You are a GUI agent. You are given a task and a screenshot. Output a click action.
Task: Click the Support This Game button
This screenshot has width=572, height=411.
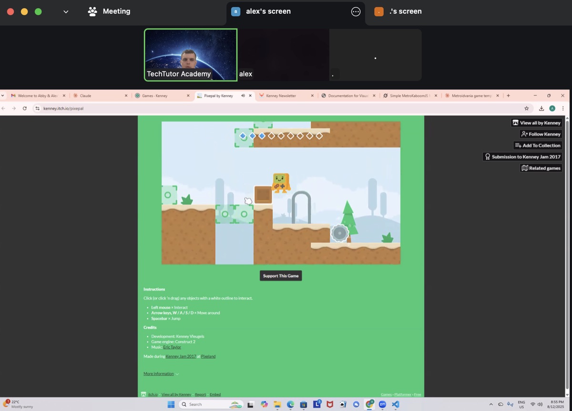click(x=281, y=276)
